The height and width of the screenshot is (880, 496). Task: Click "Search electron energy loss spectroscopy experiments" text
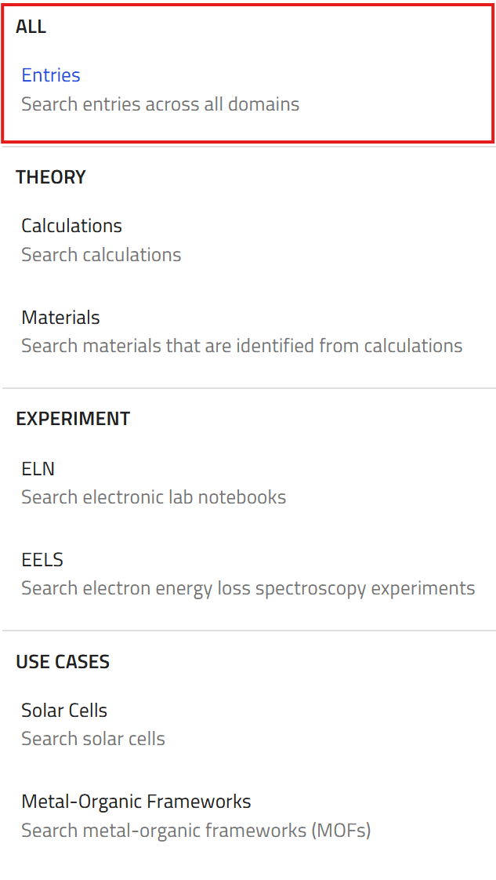point(248,588)
